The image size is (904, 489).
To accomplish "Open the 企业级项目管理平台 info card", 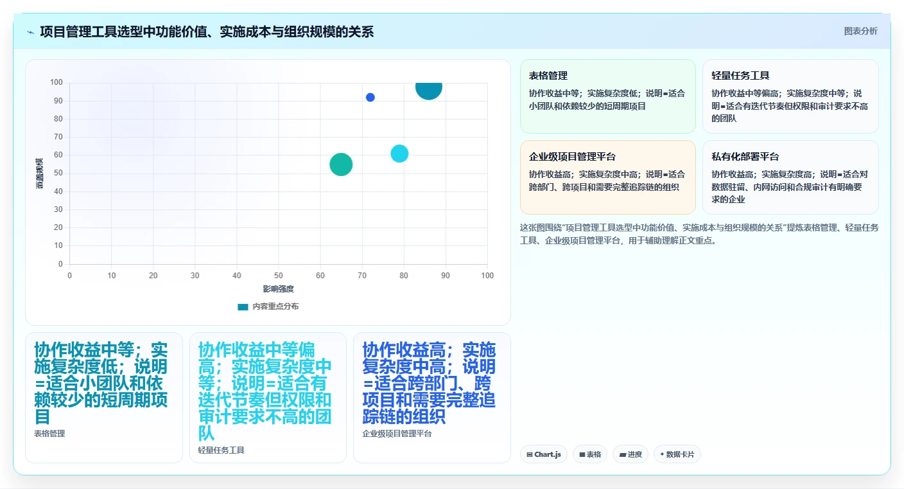I will [x=607, y=177].
